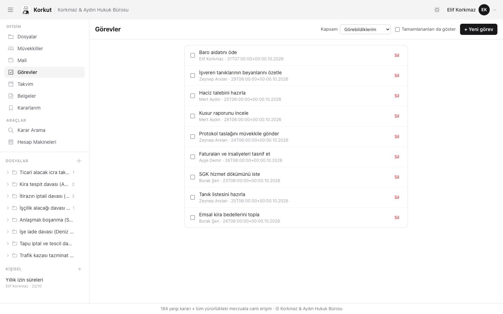
Task: Open the Kapsam scope dropdown
Action: coord(365,29)
